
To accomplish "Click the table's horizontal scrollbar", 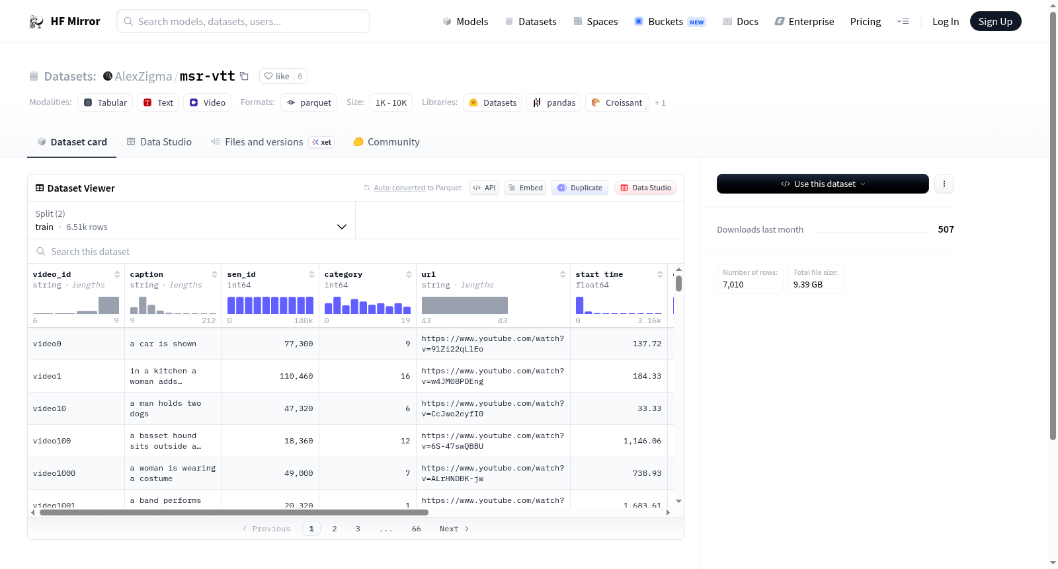I will point(234,512).
